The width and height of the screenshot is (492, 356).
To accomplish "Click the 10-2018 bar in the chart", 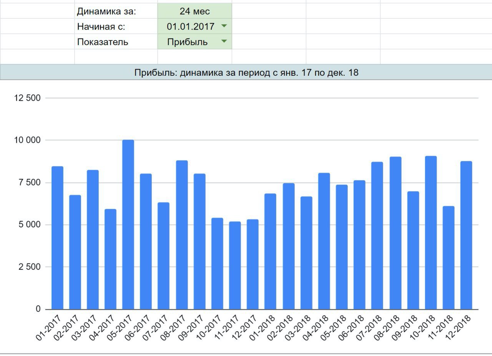I will (x=431, y=233).
